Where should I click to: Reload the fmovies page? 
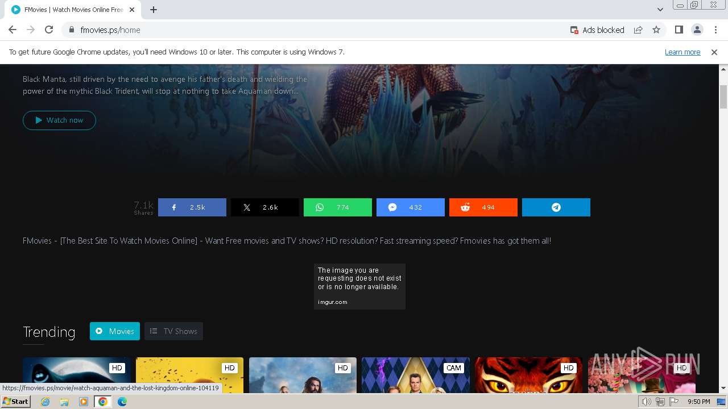tap(49, 30)
